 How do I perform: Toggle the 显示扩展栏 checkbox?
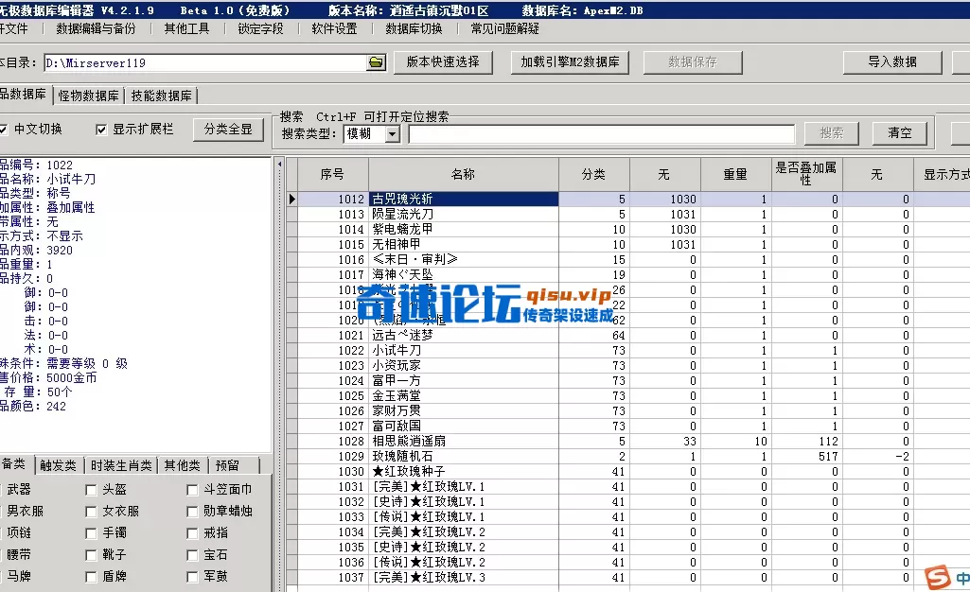coord(101,130)
